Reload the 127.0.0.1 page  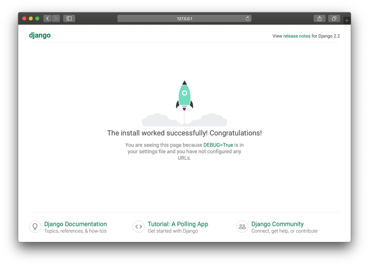pos(248,18)
